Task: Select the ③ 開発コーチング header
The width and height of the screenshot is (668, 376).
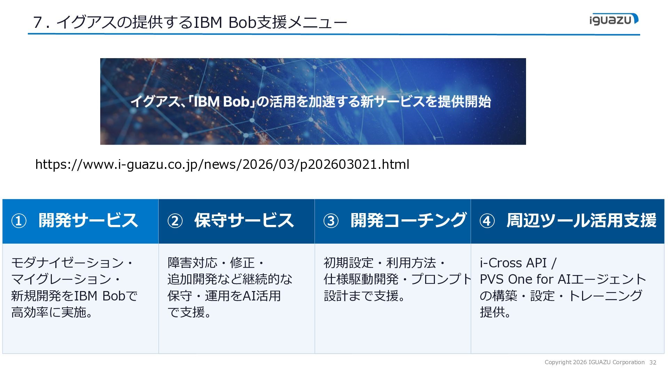Action: pyautogui.click(x=393, y=221)
